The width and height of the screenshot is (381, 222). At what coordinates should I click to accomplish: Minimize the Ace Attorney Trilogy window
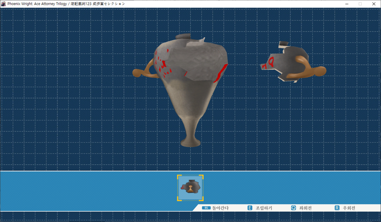(346, 4)
